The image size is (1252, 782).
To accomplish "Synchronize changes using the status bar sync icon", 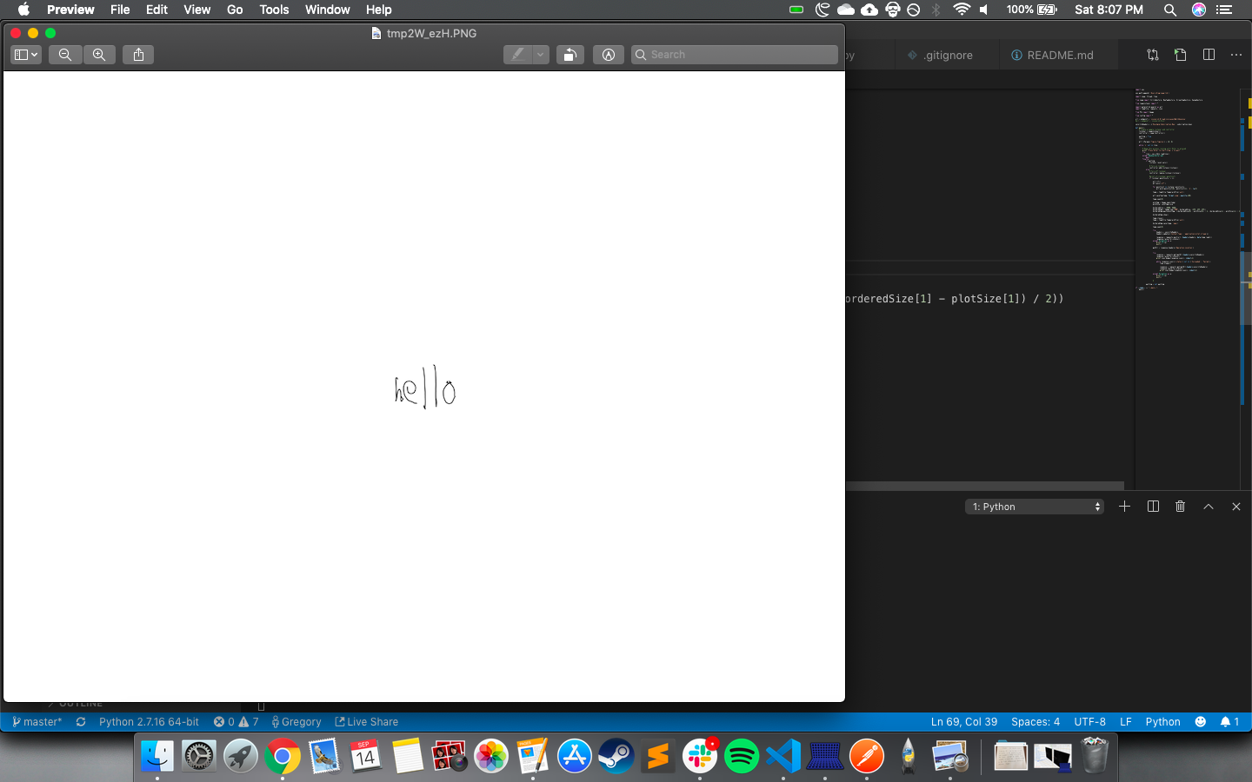I will click(81, 722).
